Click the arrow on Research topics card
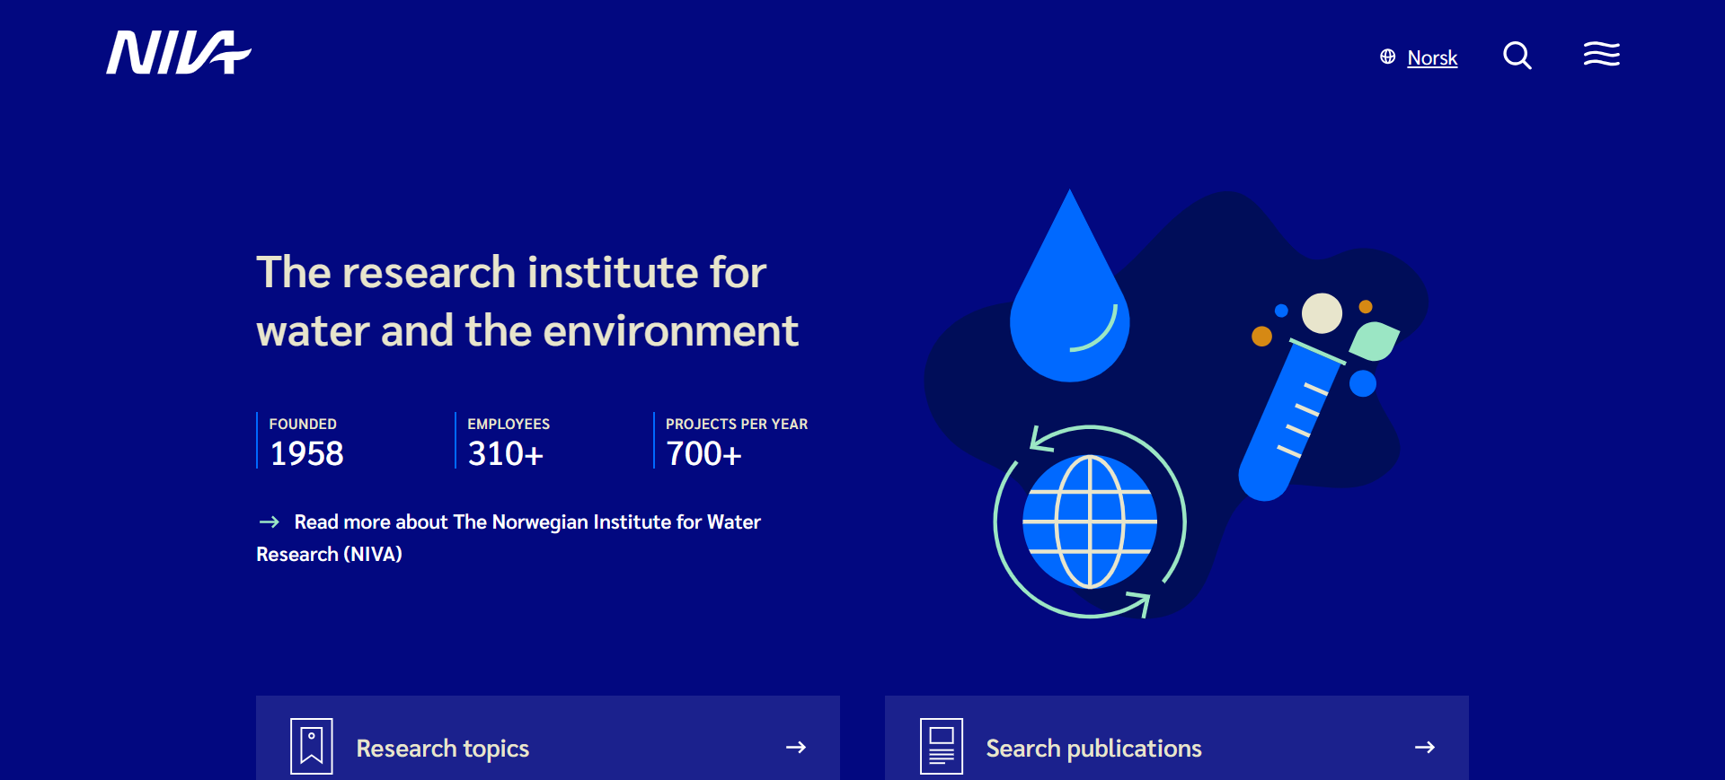 pos(796,748)
